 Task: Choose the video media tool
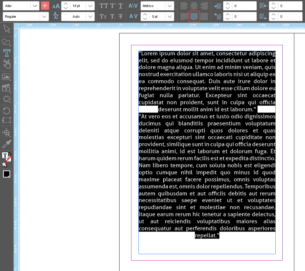[x=6, y=88]
